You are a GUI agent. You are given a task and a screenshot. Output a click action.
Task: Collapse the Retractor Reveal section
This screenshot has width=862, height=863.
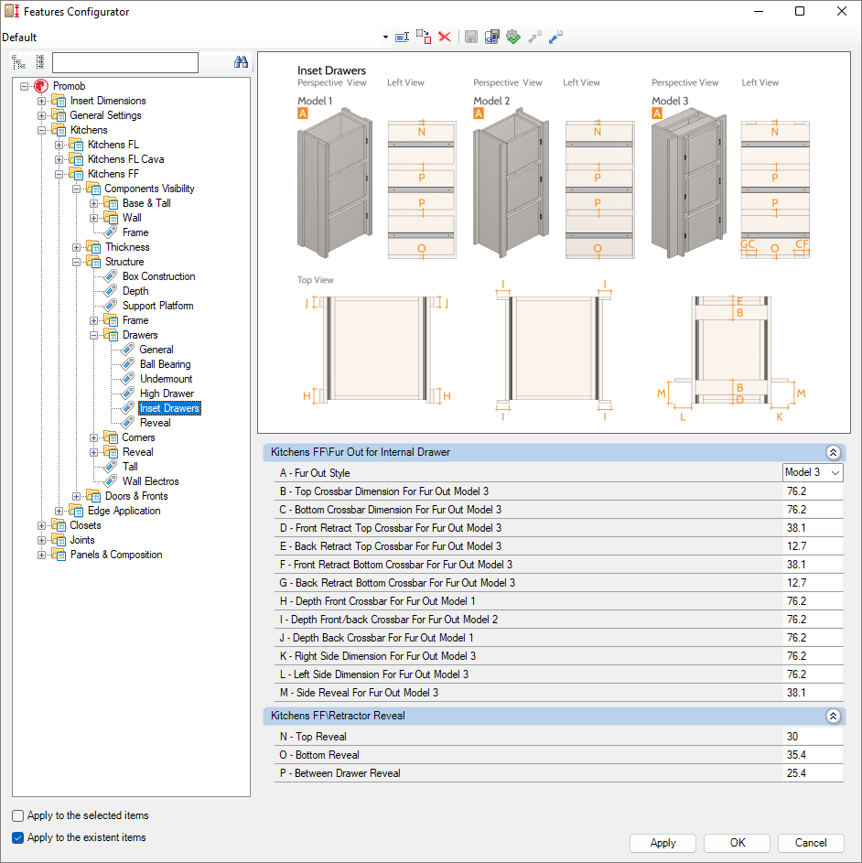point(833,716)
